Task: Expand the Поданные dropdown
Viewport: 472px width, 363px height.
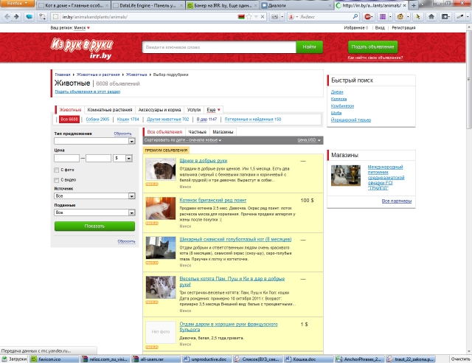Action: point(131,212)
